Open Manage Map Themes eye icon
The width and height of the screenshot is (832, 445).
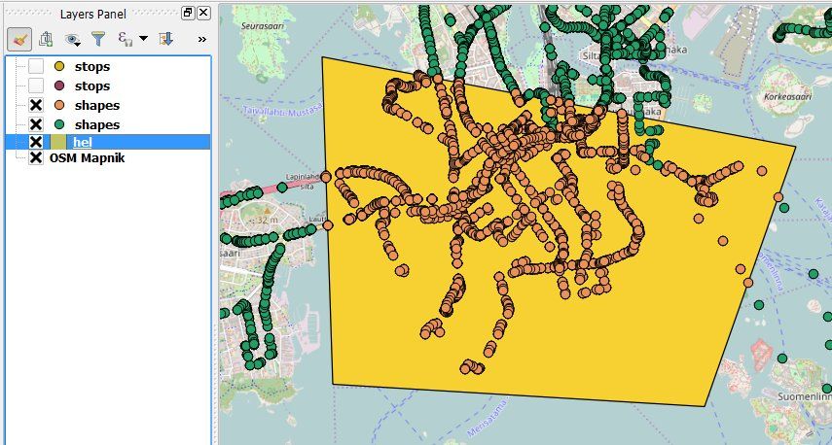[72, 39]
